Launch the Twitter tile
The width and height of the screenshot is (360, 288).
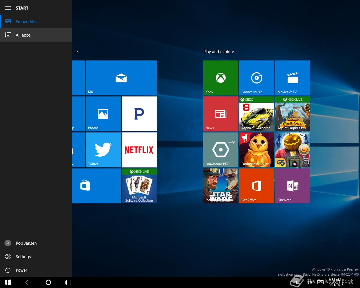[103, 150]
